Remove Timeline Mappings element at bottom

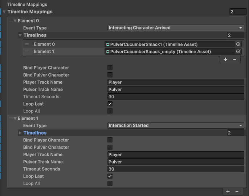[x=237, y=191]
